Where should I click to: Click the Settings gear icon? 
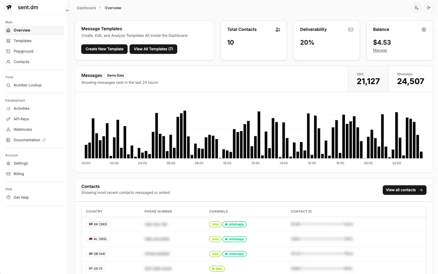[x=9, y=164]
